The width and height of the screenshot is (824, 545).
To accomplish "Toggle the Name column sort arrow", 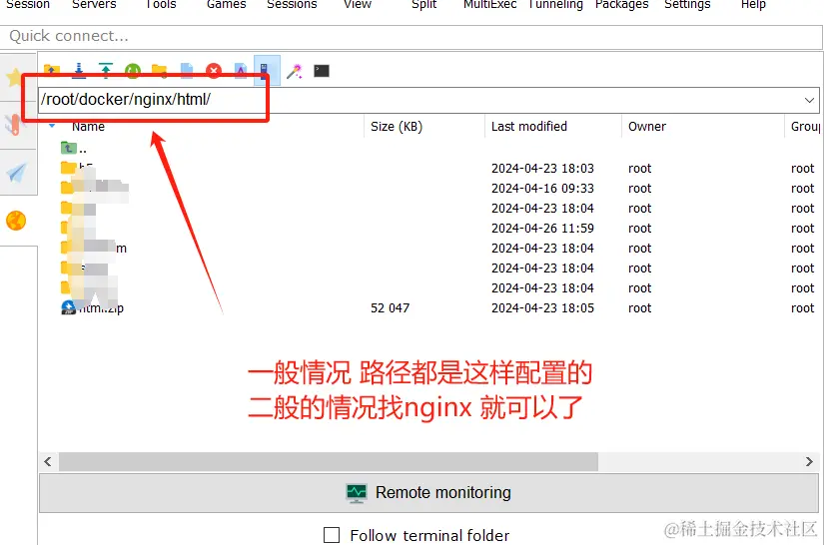I will click(52, 126).
